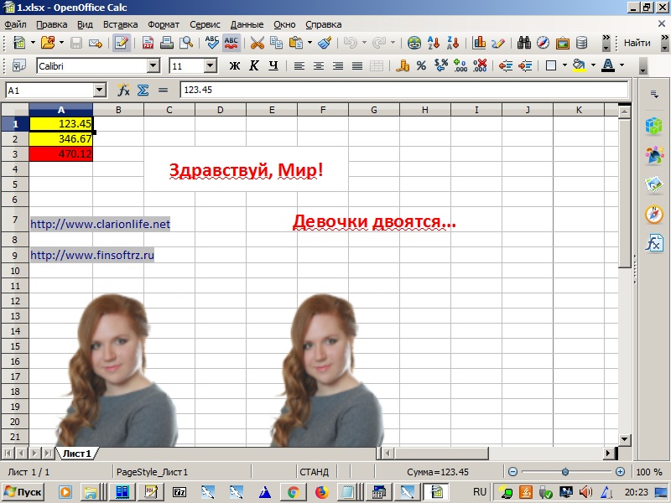Apply percent number format
This screenshot has width=671, height=503.
tap(421, 65)
